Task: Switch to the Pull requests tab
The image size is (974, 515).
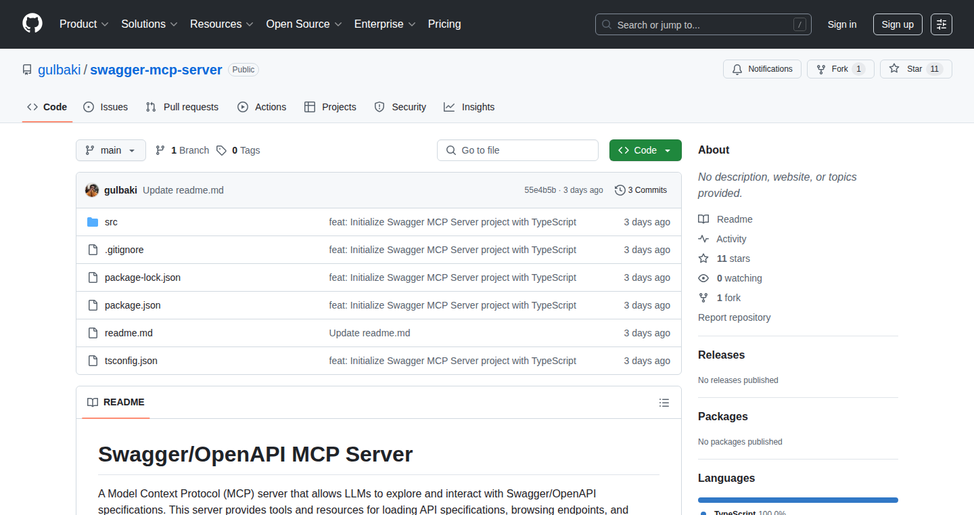Action: 182,107
